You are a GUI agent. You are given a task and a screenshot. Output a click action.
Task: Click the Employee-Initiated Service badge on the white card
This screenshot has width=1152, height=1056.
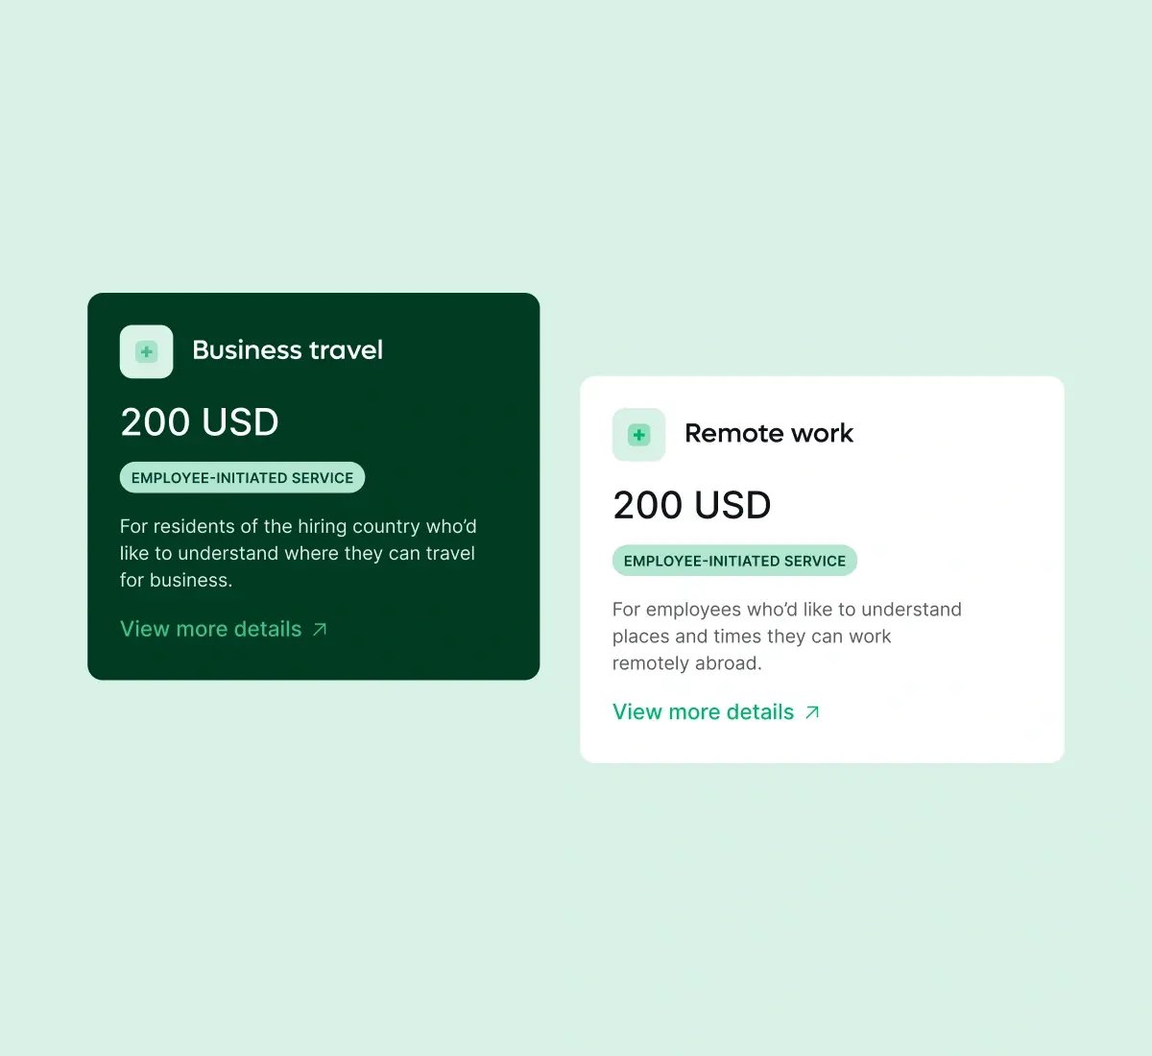(734, 562)
